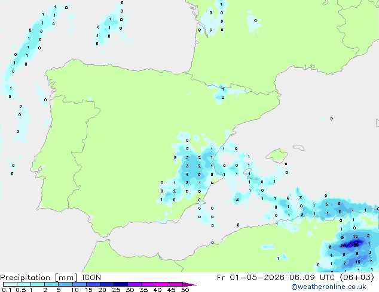The width and height of the screenshot is (379, 292).
Task: Select the 15–20 mm legend swatch
Action: pos(93,284)
